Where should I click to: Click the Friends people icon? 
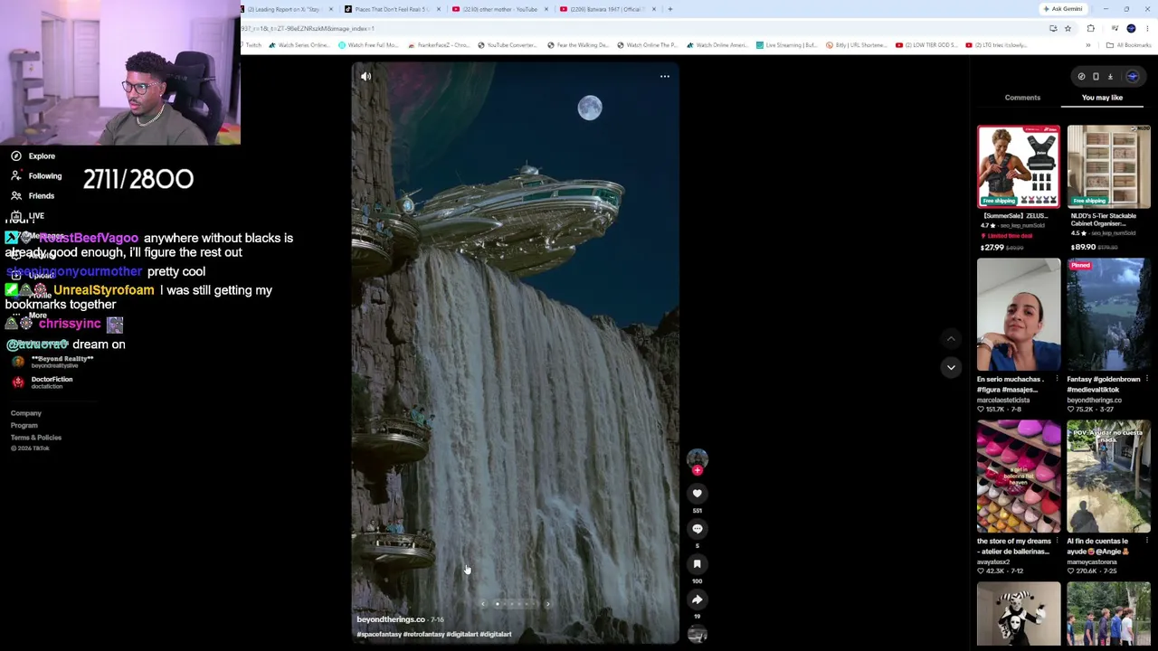pyautogui.click(x=16, y=196)
